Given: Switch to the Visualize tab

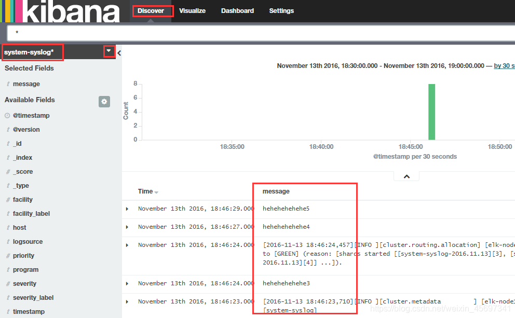Looking at the screenshot, I should click(192, 11).
